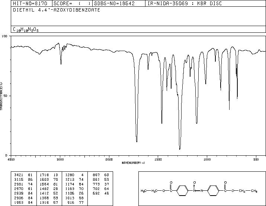266x206 pixels.
Task: Select peak table entry 867
Action: click(96, 175)
